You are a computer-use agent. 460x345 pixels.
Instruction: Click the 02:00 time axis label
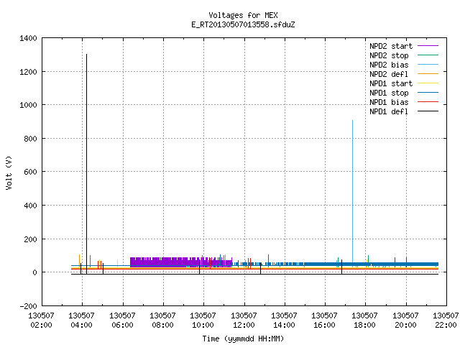tap(42, 325)
